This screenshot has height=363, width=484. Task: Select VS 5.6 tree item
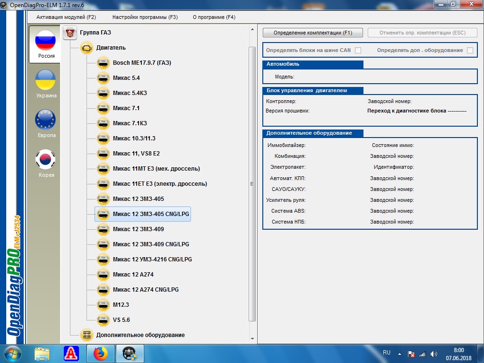click(x=121, y=320)
